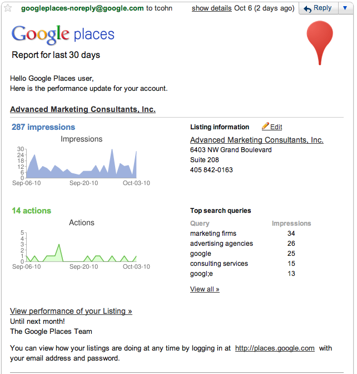Open the business name link under Listing information
This screenshot has width=357, height=374.
pos(256,140)
